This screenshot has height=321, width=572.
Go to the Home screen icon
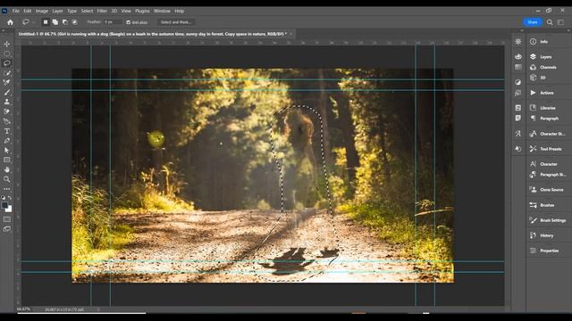click(10, 22)
